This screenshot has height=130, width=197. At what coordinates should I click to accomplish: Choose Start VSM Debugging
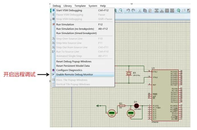coord(83,10)
